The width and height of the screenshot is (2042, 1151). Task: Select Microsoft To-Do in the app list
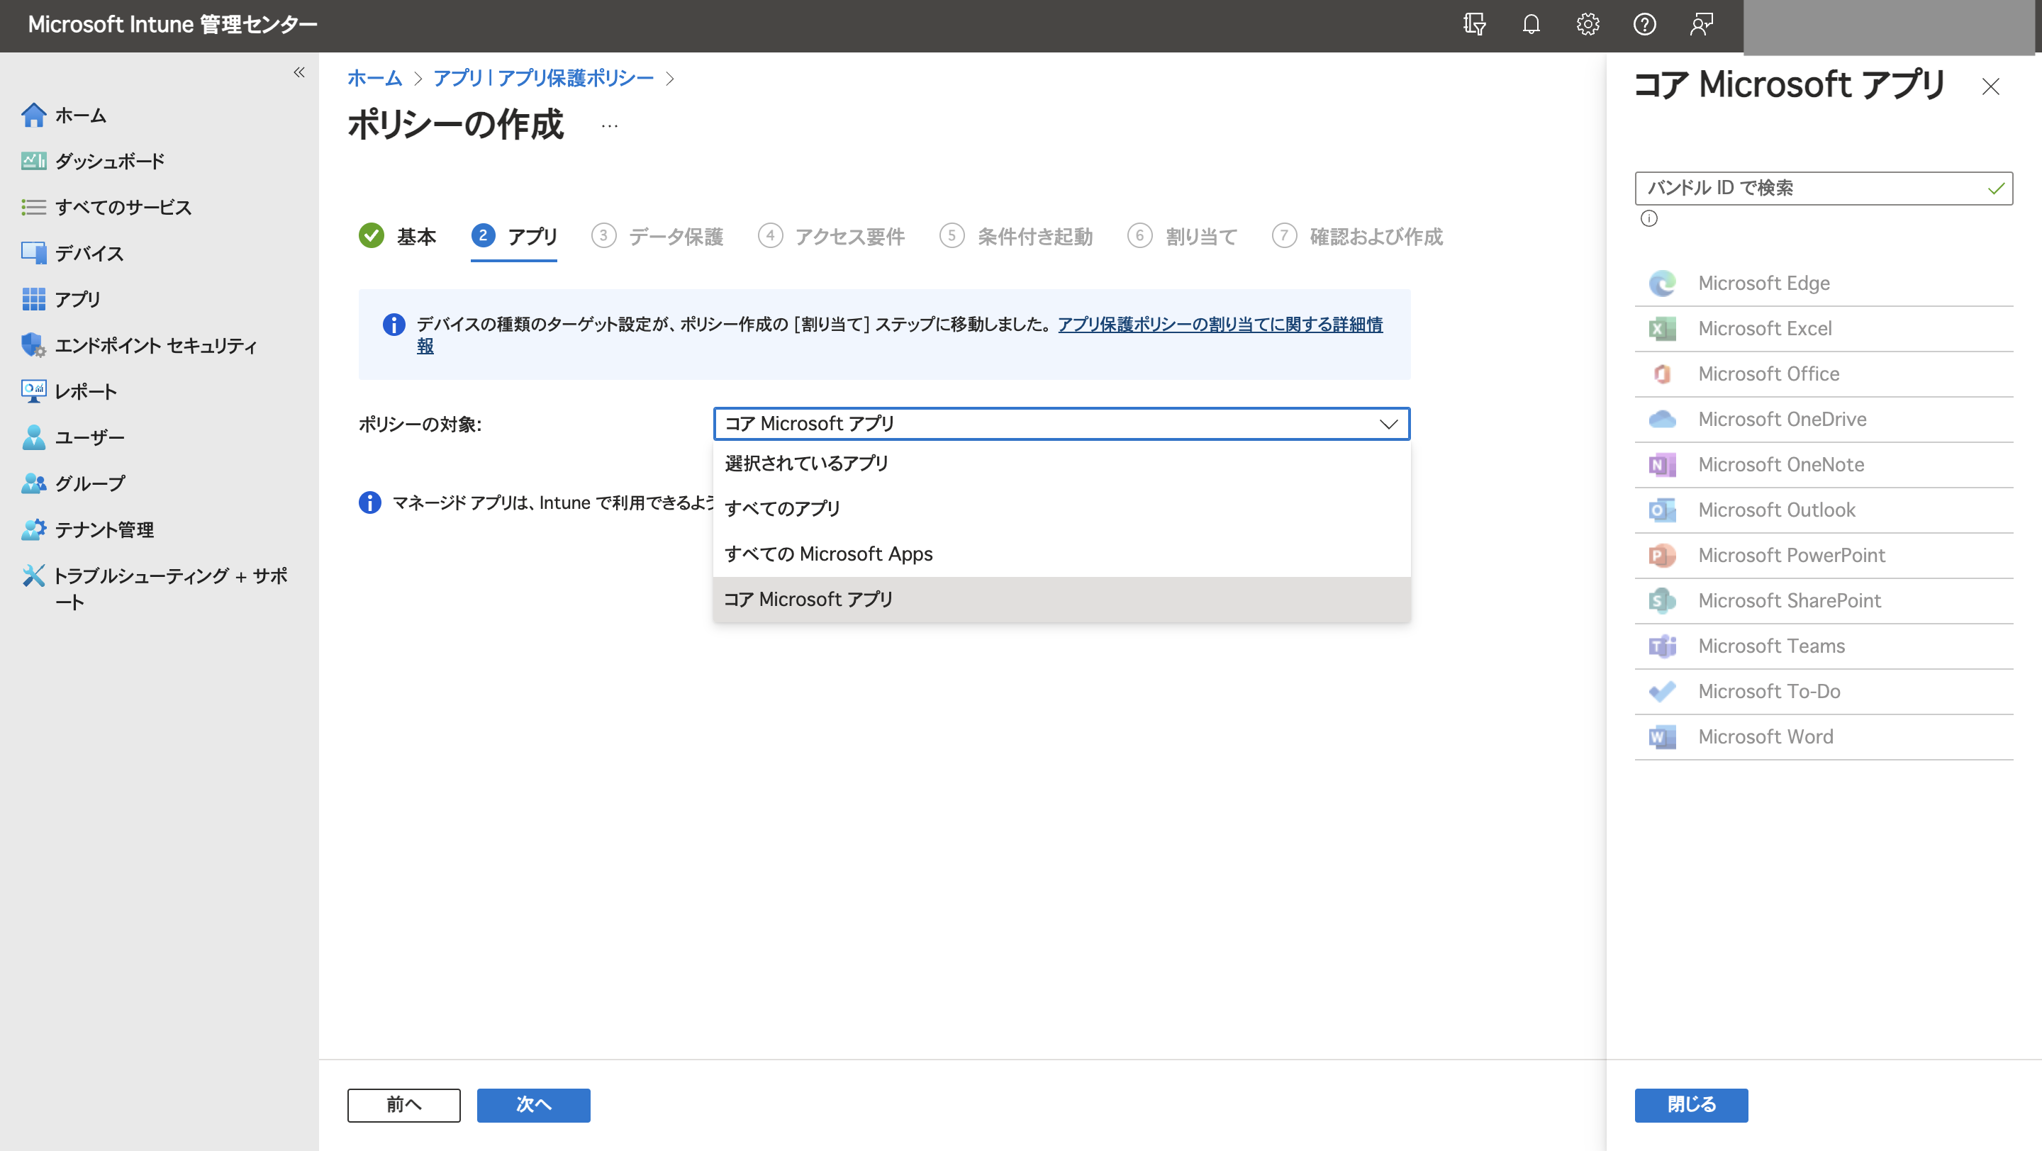tap(1823, 692)
